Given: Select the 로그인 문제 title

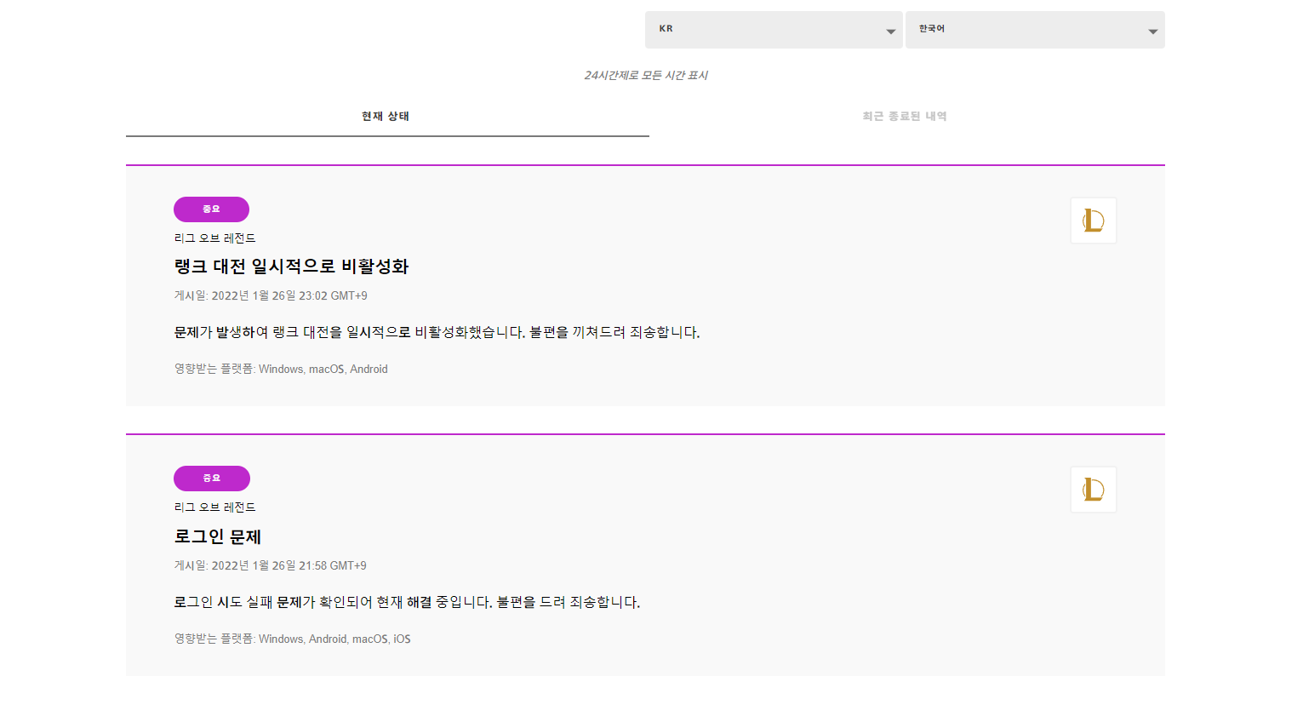Looking at the screenshot, I should [218, 536].
